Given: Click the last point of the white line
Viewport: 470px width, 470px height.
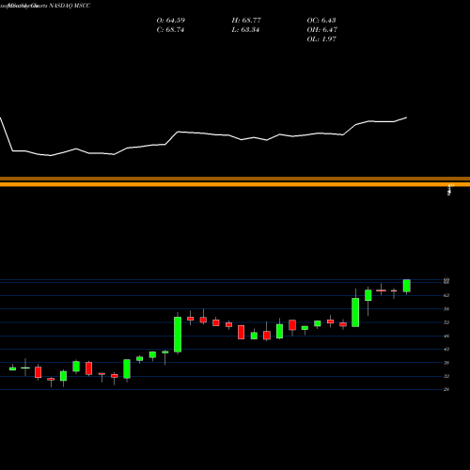Looking at the screenshot, I should tap(407, 117).
